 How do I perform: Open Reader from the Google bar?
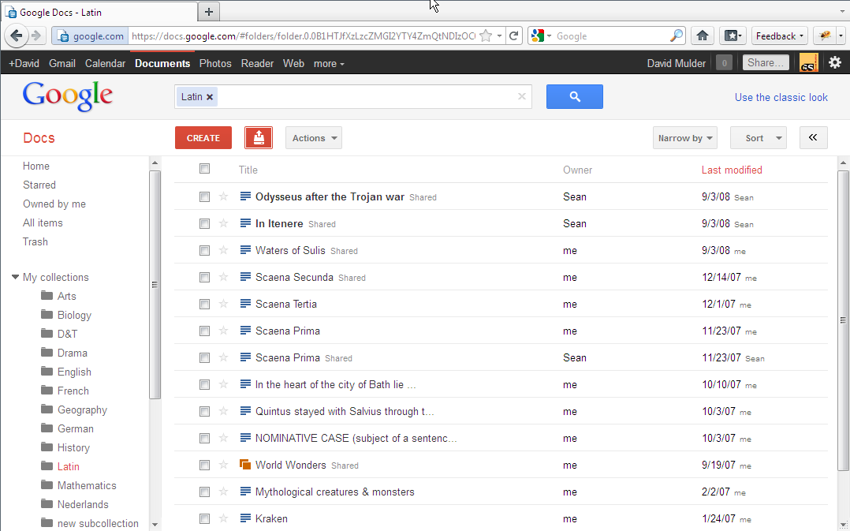click(x=258, y=63)
